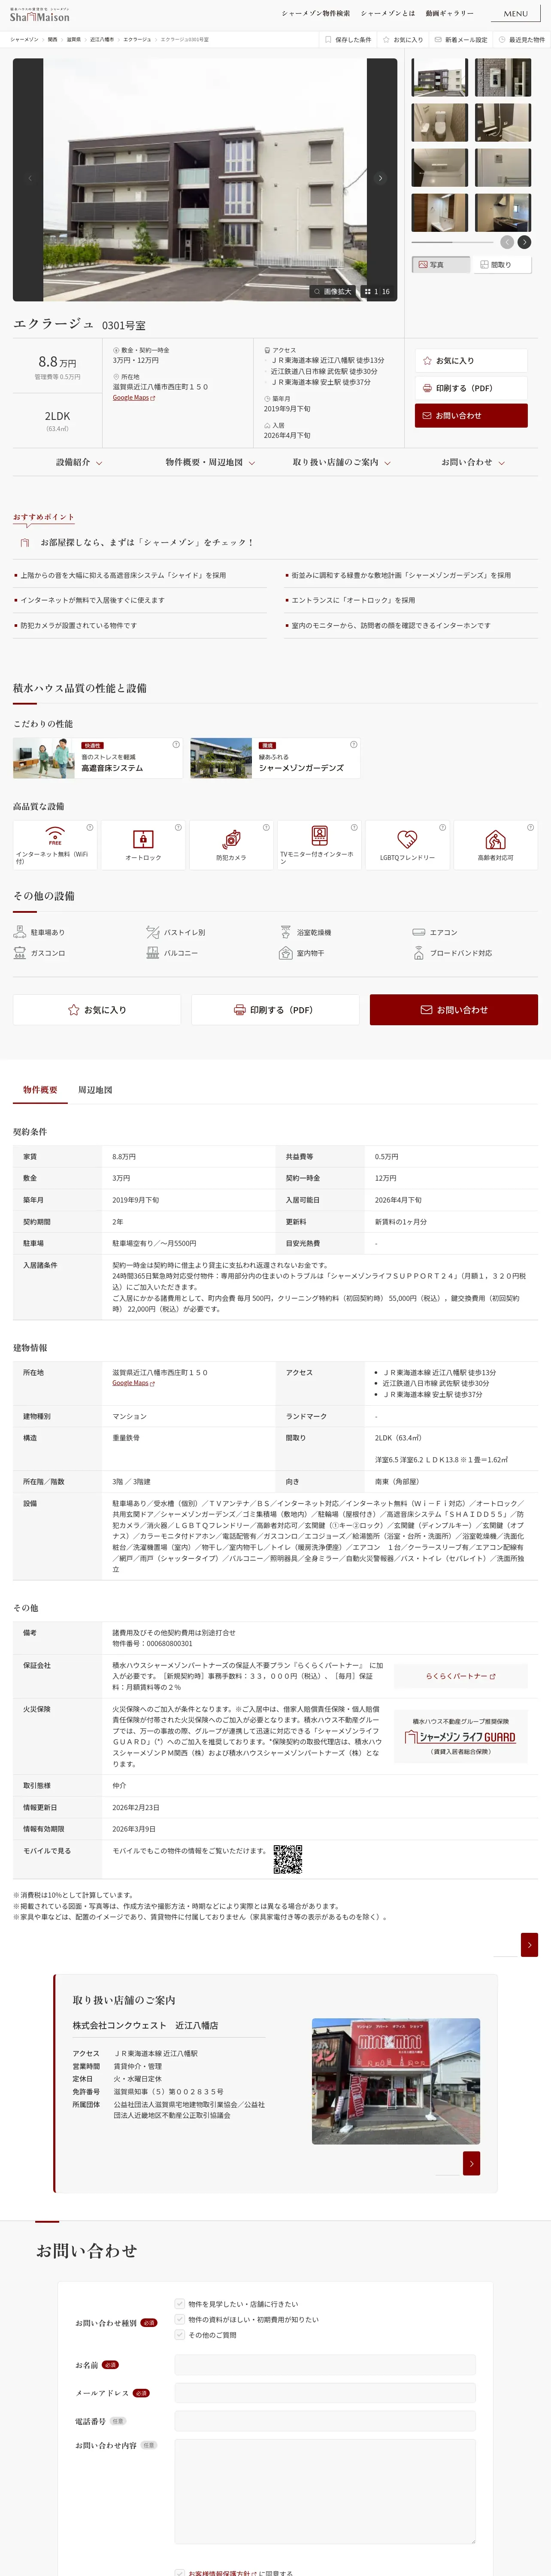Screen dimensions: 551x2576
Task: Show the previous photo in the main gallery
Action: 29,178
